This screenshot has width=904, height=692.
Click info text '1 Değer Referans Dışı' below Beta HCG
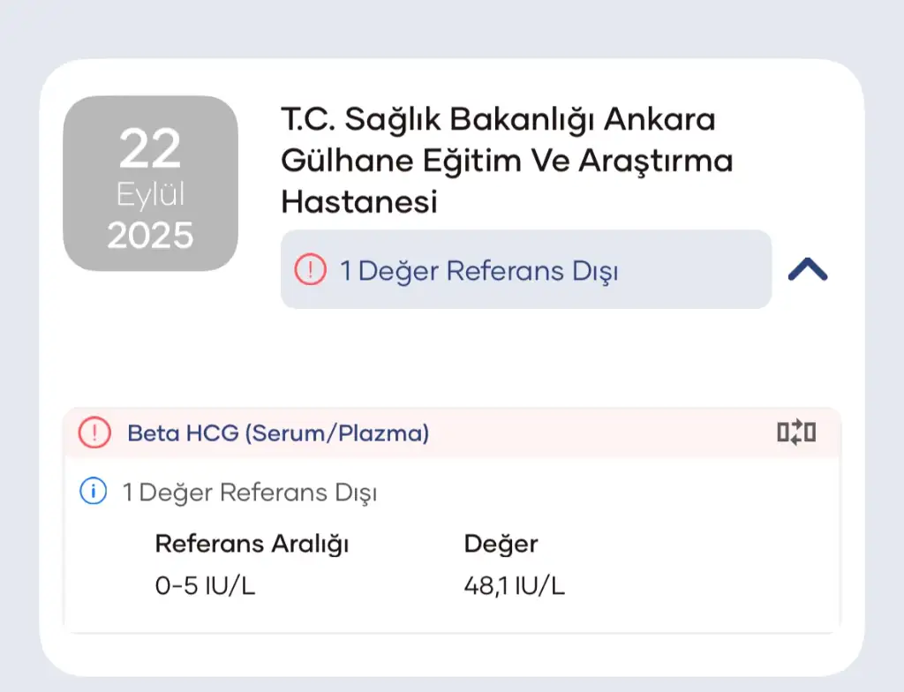(x=250, y=493)
